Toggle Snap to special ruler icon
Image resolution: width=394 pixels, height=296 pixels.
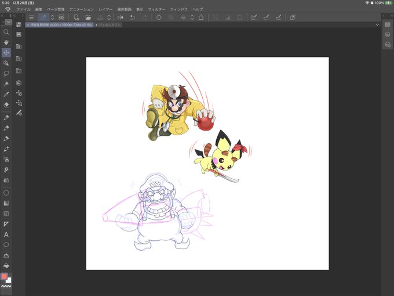pos(267,17)
